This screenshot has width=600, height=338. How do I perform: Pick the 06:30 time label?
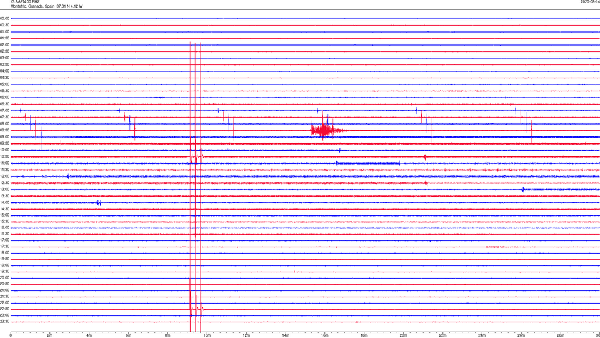[x=5, y=104]
